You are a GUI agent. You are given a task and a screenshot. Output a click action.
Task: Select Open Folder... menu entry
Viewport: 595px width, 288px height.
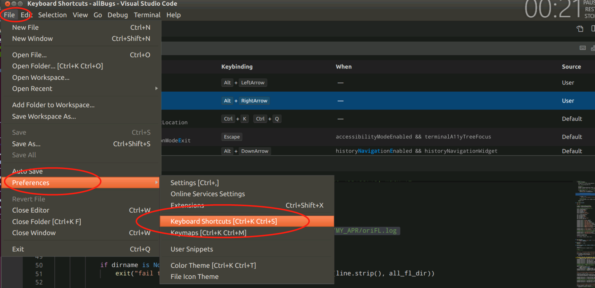(81, 66)
